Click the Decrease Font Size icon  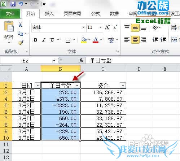click(115, 27)
